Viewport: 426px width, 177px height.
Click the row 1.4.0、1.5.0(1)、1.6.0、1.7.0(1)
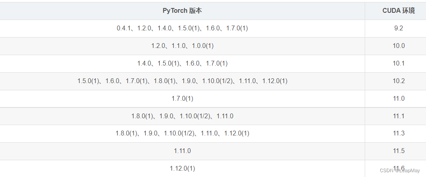pyautogui.click(x=182, y=64)
